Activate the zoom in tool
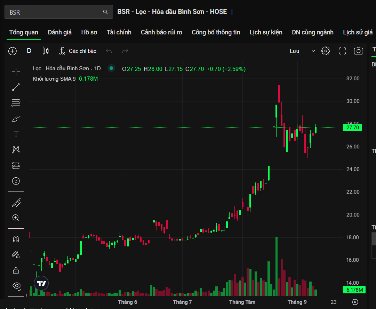This screenshot has height=309, width=376. click(x=16, y=218)
